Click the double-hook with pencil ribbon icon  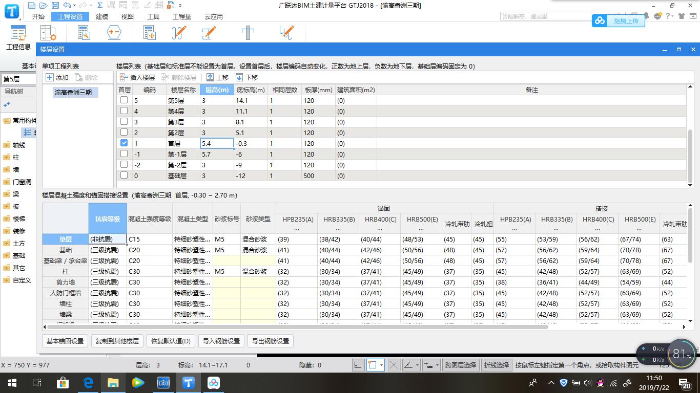tap(286, 33)
